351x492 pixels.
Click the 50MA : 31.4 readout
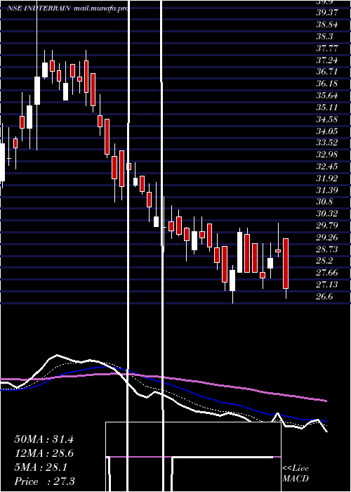click(44, 439)
